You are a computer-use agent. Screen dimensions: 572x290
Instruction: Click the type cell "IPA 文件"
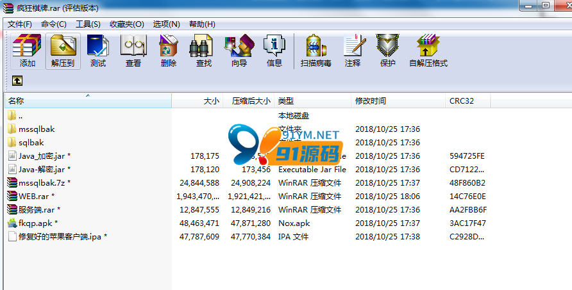pos(293,236)
